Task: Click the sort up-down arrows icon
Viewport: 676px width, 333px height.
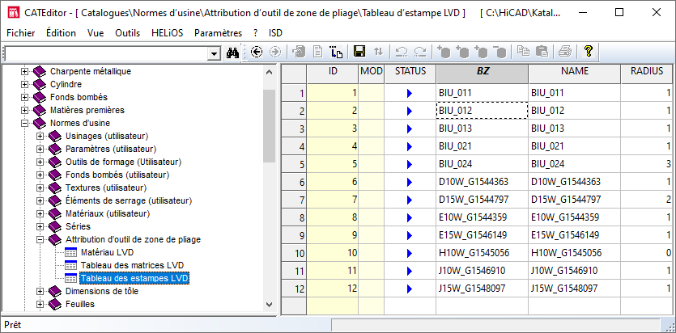Action: 378,52
